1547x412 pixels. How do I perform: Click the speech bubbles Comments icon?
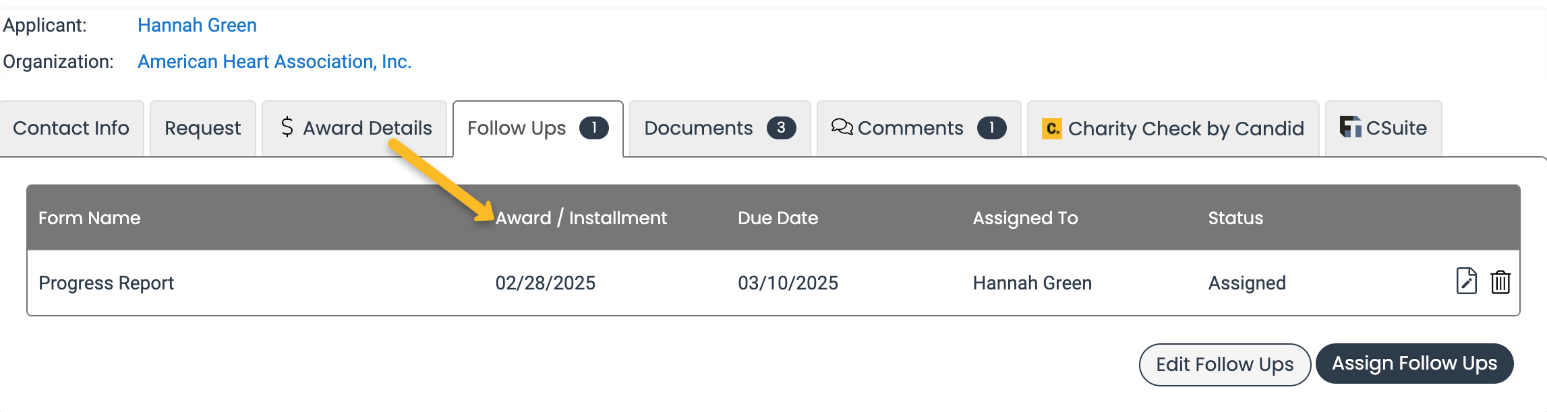[842, 127]
